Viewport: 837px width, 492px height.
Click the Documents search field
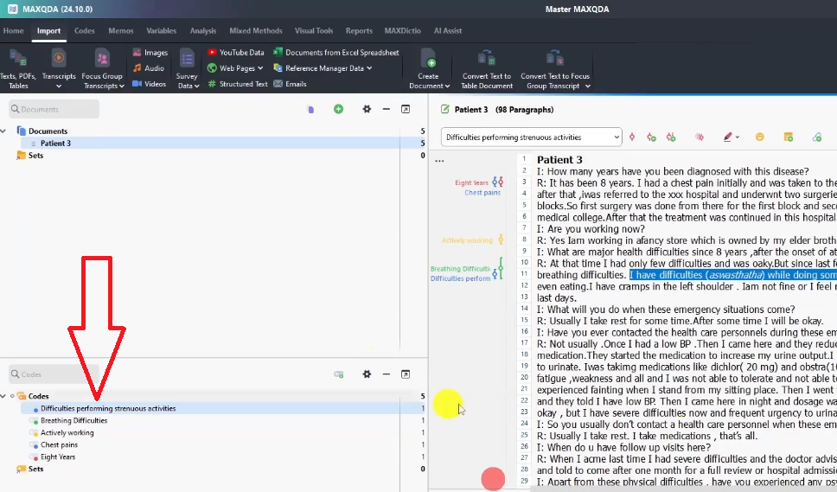tap(54, 109)
